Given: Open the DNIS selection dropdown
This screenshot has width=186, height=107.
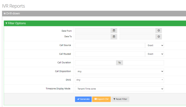Looking at the screenshot, I should [119, 80].
